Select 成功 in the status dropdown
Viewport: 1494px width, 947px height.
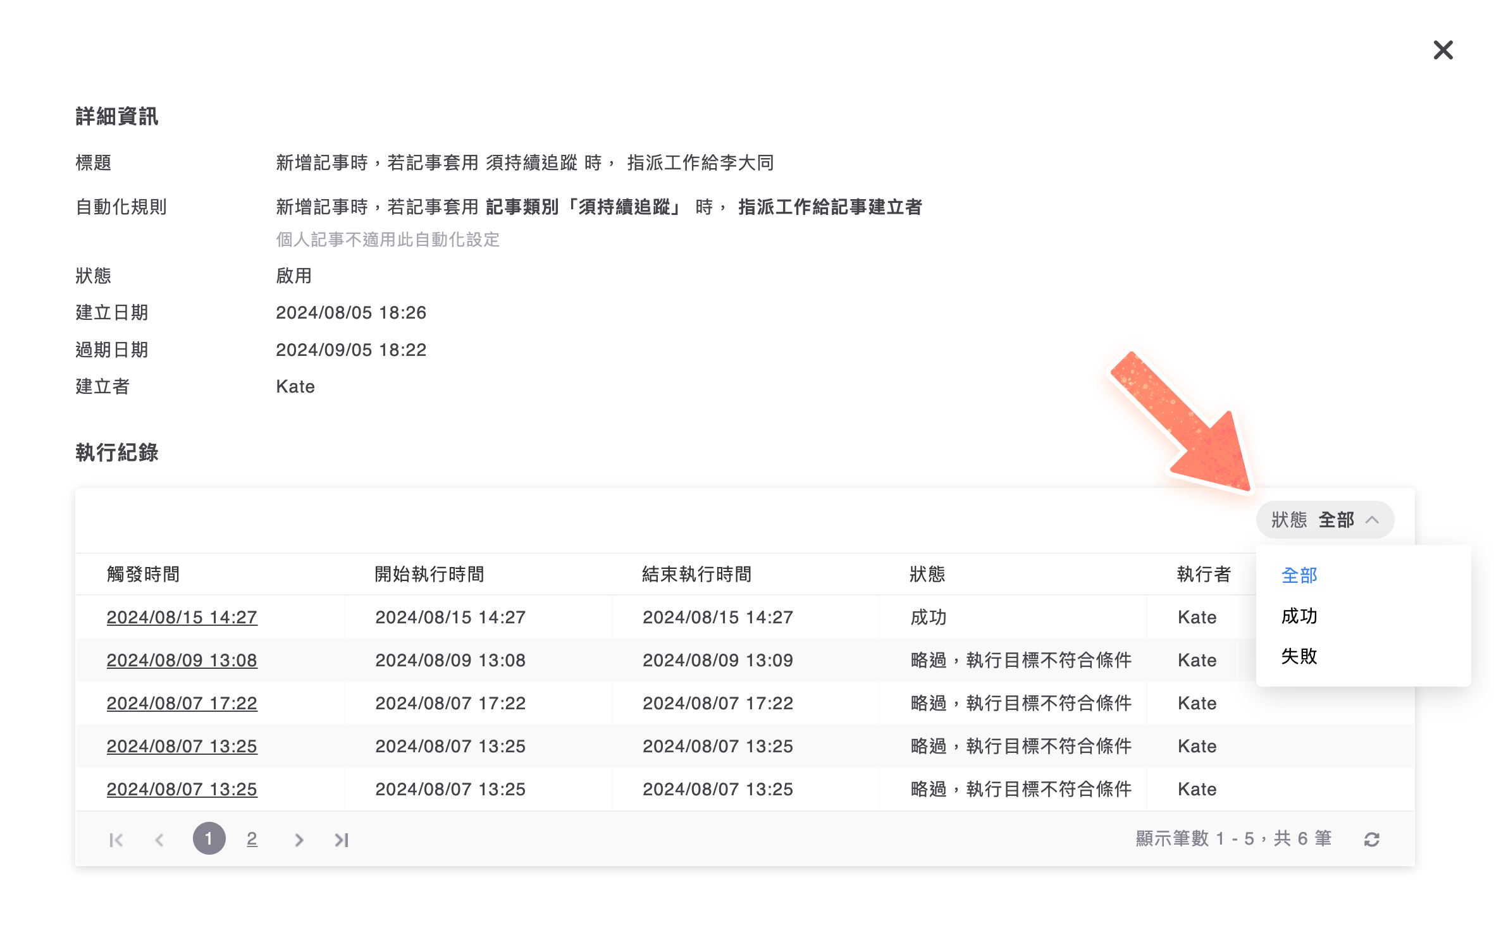point(1298,616)
